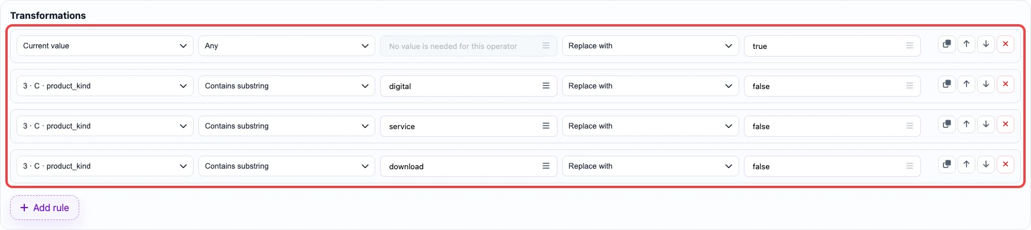
Task: Open 'Contains substring' dropdown in 'download' row
Action: pyautogui.click(x=286, y=166)
